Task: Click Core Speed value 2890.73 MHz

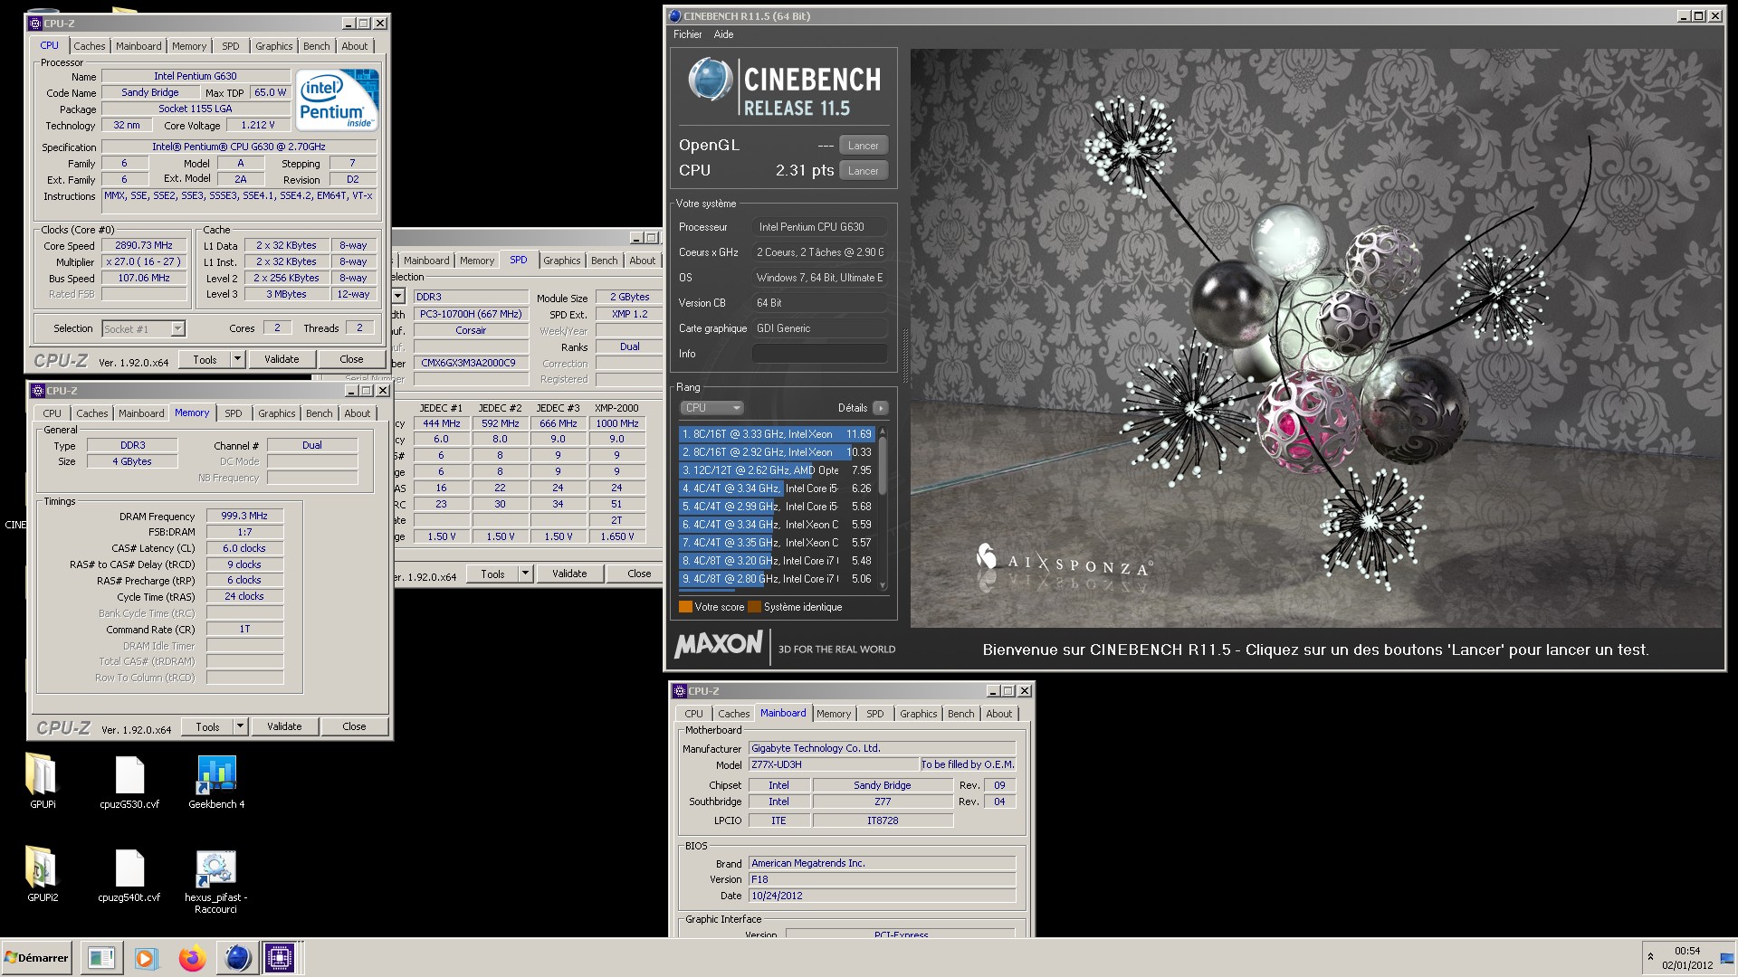Action: pos(144,245)
